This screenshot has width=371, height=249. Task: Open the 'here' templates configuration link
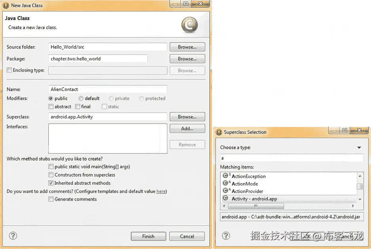161,191
